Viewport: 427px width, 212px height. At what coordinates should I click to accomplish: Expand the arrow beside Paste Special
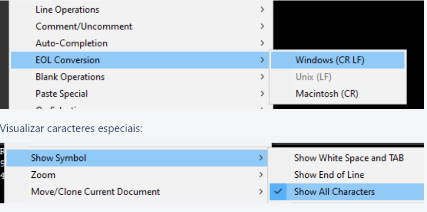[x=262, y=94]
